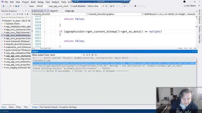Click the bookmark icon in top toolbar

(135, 6)
